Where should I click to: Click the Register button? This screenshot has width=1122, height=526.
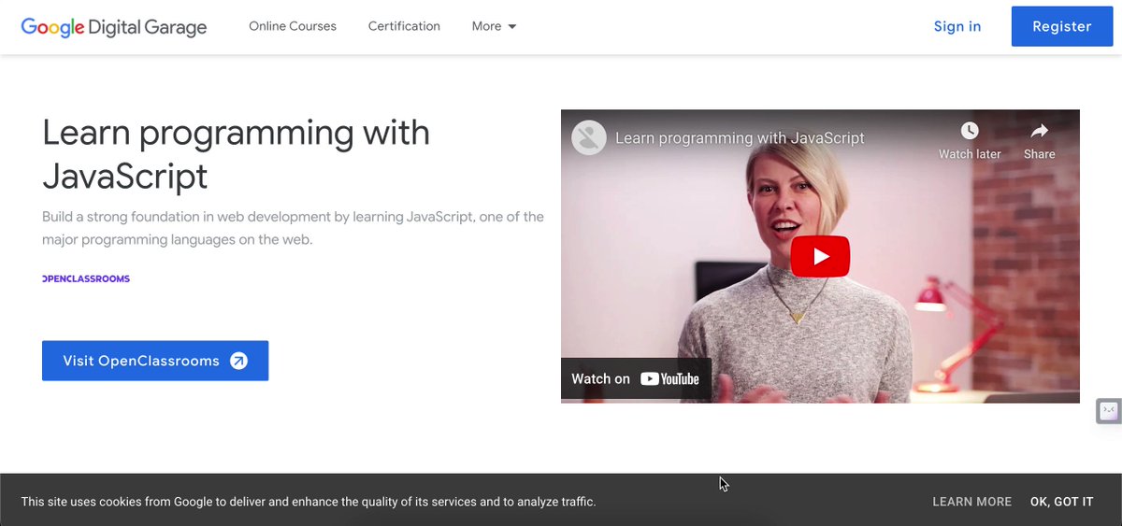pos(1062,26)
